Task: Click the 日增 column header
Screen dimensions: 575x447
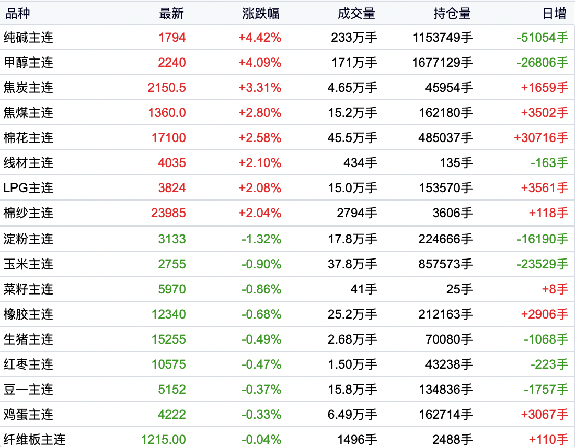Action: [554, 14]
